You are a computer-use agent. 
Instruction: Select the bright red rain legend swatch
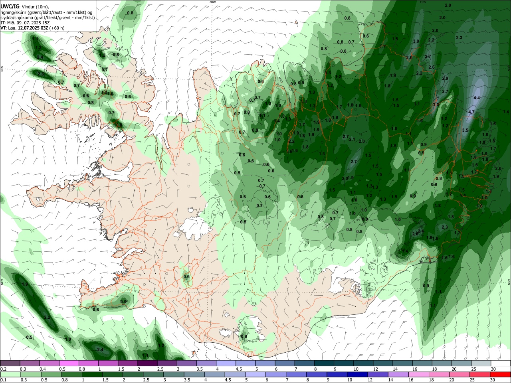500,374
